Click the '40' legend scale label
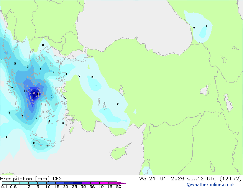The image size is (243, 188). click(101, 186)
